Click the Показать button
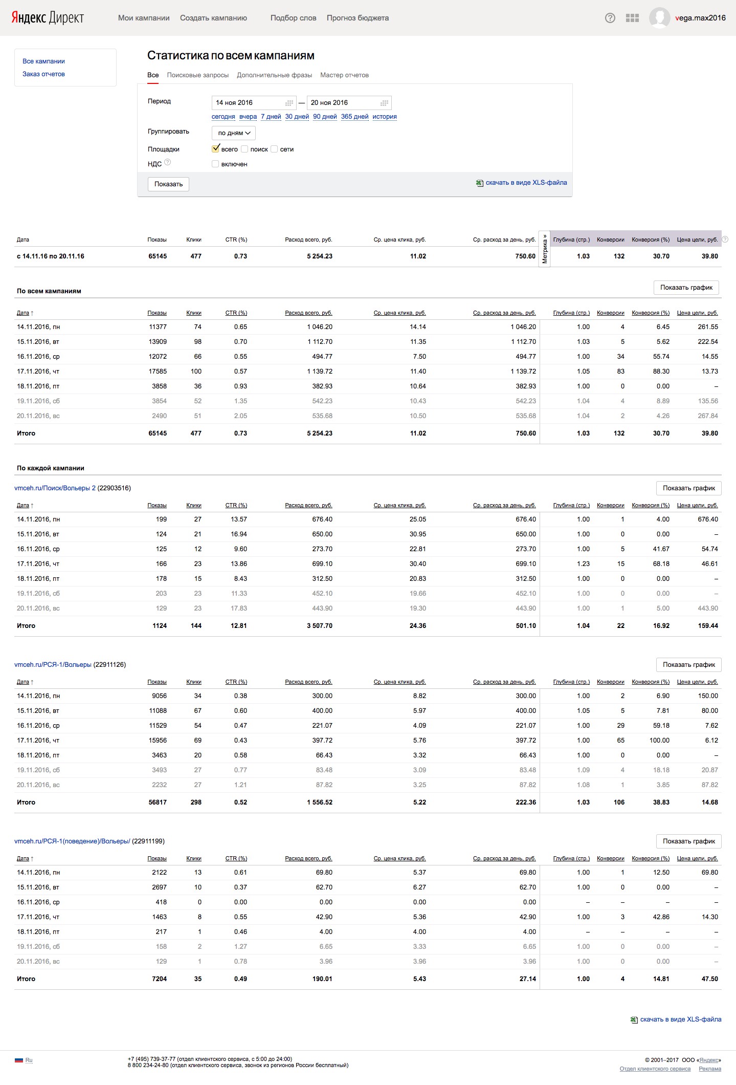Image resolution: width=736 pixels, height=1085 pixels. tap(169, 184)
